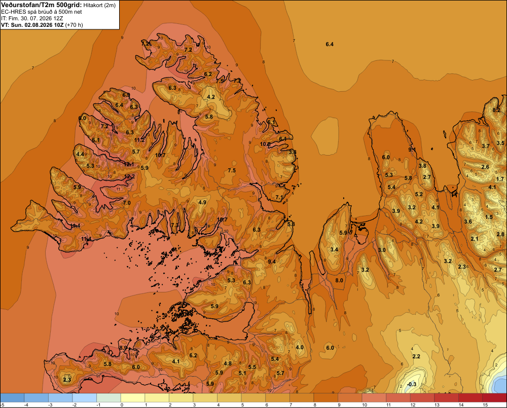Click the title "Veðurstofan/T2m 500grid:"
The height and width of the screenshot is (408, 507).
[x=41, y=5]
